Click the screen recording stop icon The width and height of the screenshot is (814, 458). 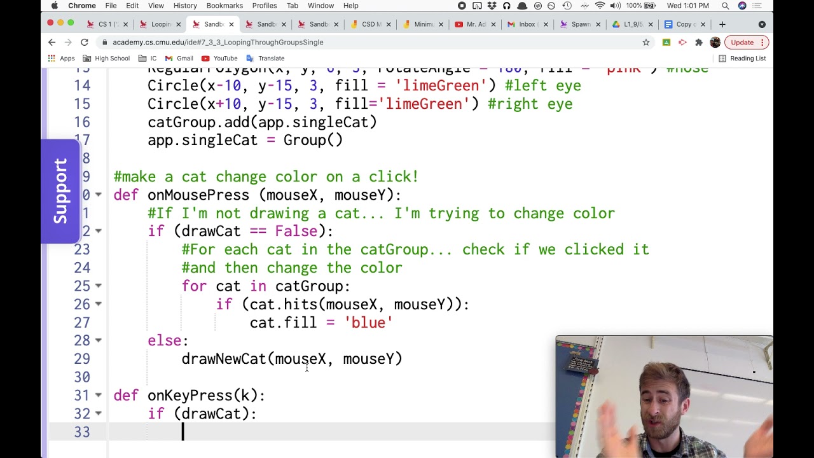click(462, 6)
